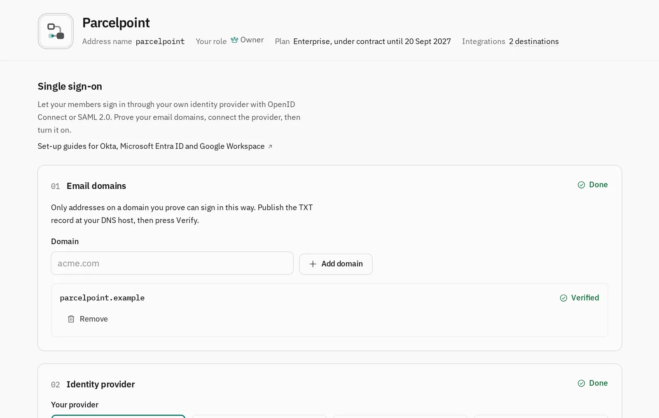Click the Done check icon for Email domains

pyautogui.click(x=581, y=185)
